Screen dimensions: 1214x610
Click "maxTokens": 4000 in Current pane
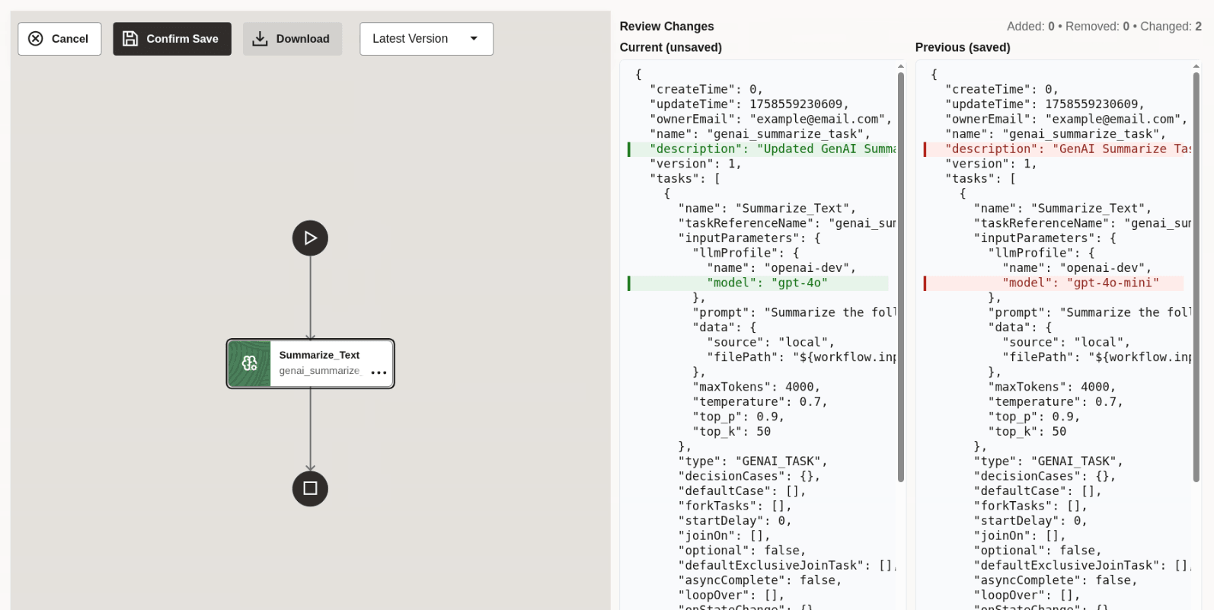click(x=756, y=387)
